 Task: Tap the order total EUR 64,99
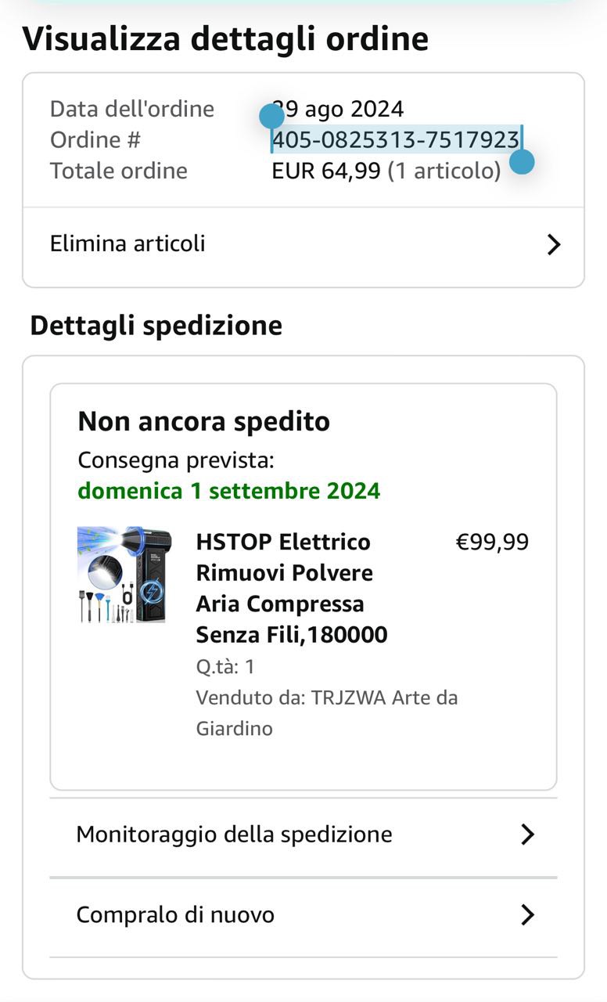pyautogui.click(x=326, y=171)
